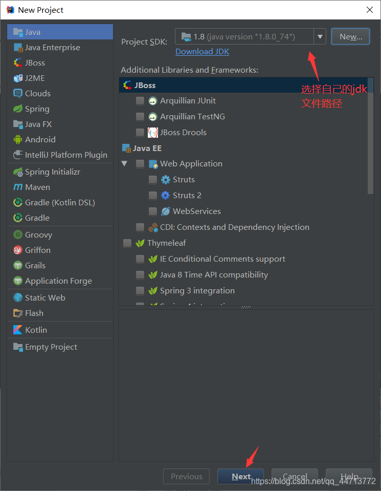Close the New Project dialog
Screen dimensions: 381x491
369,10
